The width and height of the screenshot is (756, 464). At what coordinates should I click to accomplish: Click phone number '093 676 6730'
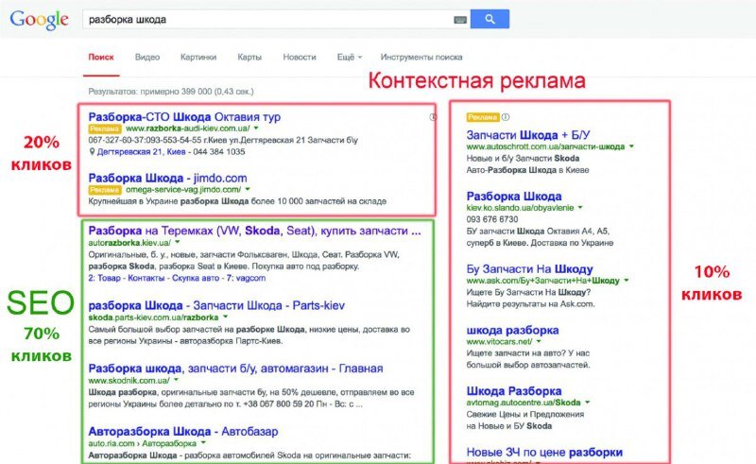click(492, 219)
